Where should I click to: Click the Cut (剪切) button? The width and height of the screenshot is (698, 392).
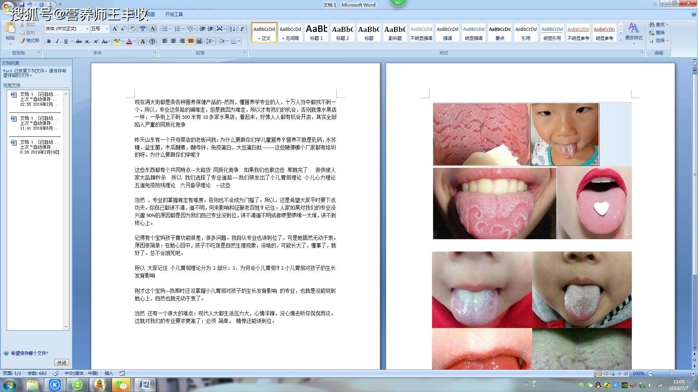28,25
